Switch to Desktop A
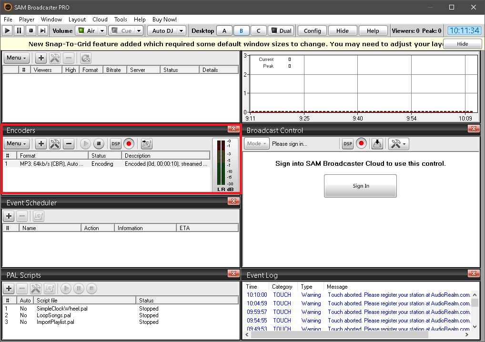 [224, 30]
